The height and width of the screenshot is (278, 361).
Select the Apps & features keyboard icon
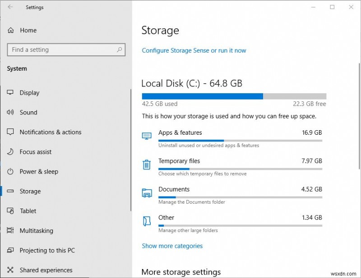point(147,135)
